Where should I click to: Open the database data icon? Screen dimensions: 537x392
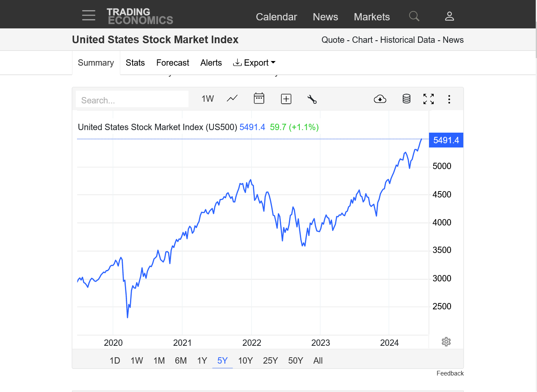click(406, 99)
